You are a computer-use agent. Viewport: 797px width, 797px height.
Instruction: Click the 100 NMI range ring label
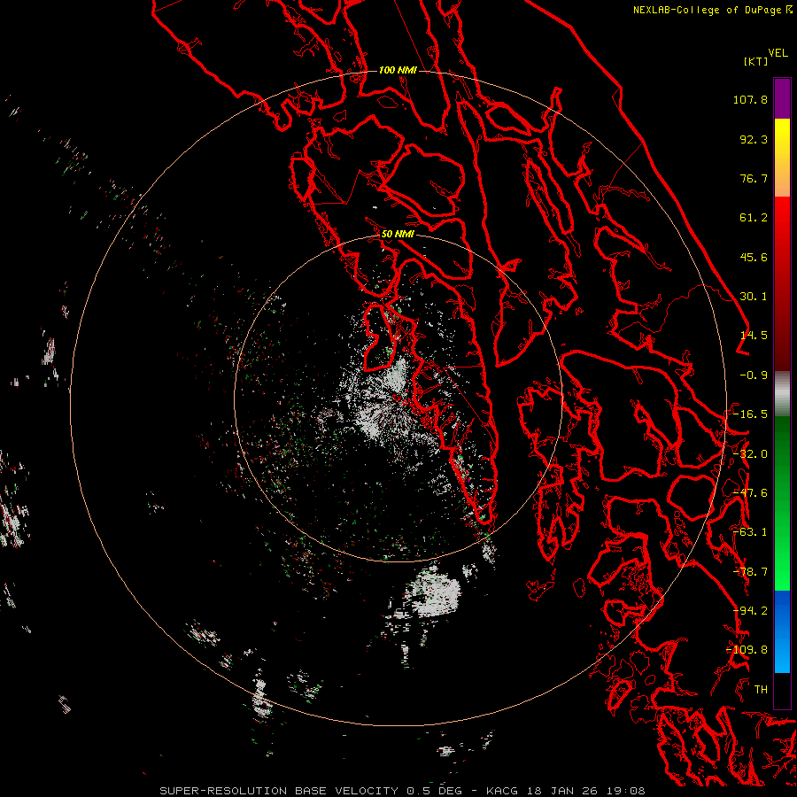point(398,70)
